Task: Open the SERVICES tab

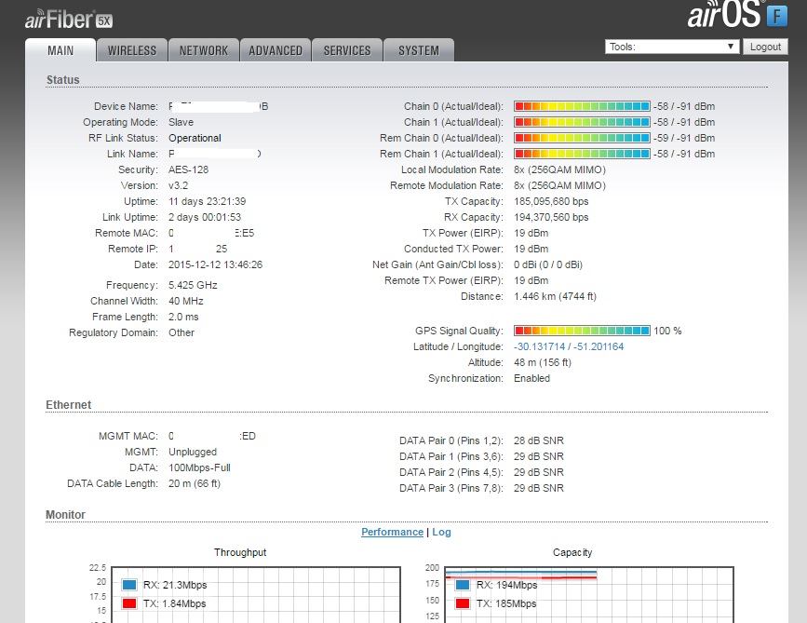Action: point(347,50)
